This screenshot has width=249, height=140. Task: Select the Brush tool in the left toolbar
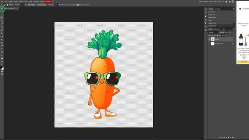coord(2,30)
